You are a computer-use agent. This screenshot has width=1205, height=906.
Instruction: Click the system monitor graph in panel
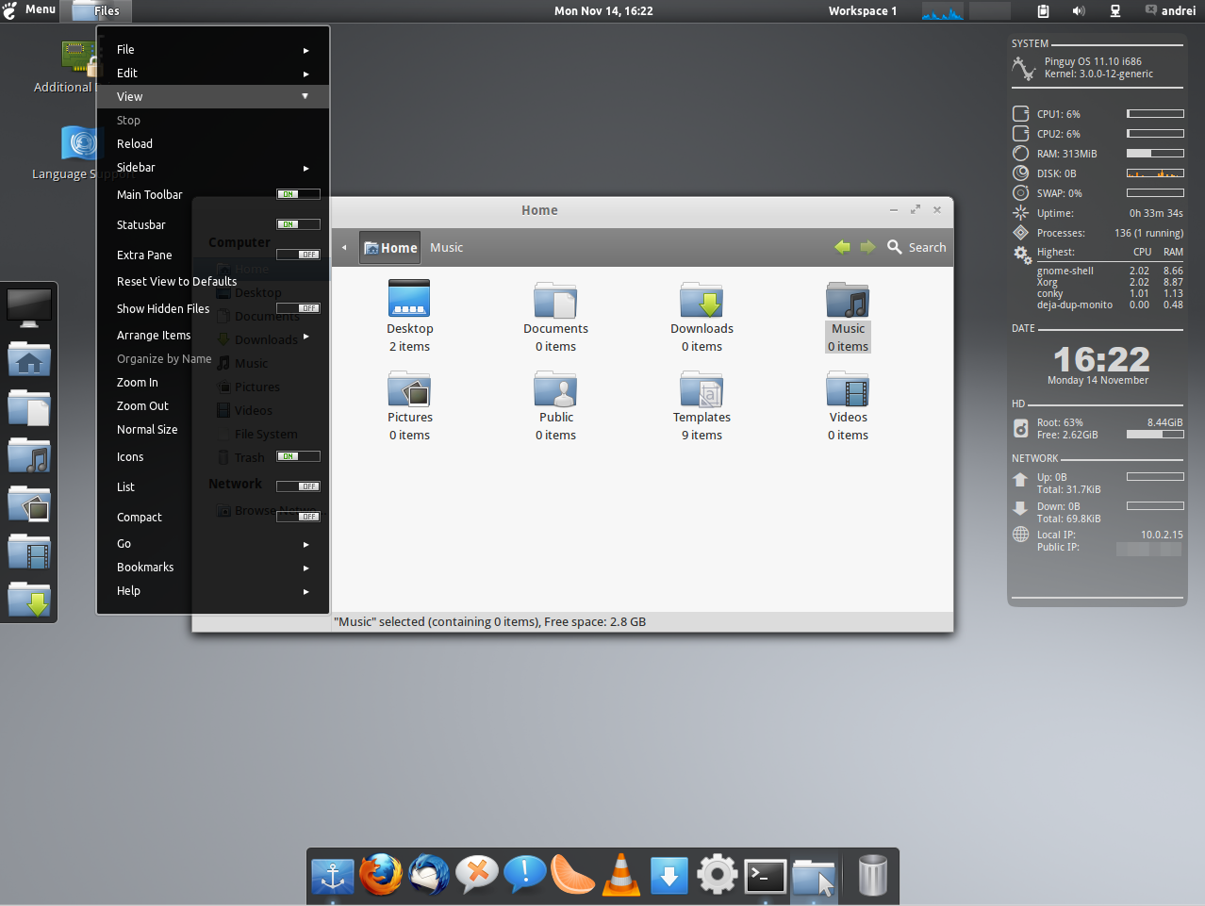pyautogui.click(x=943, y=11)
